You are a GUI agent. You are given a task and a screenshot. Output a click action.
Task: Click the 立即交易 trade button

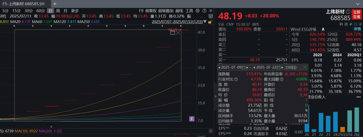357,14
